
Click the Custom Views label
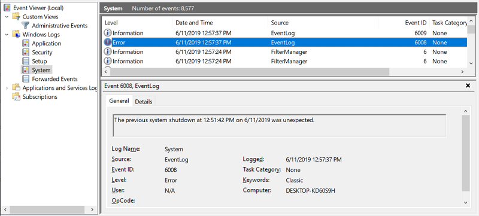click(x=40, y=17)
